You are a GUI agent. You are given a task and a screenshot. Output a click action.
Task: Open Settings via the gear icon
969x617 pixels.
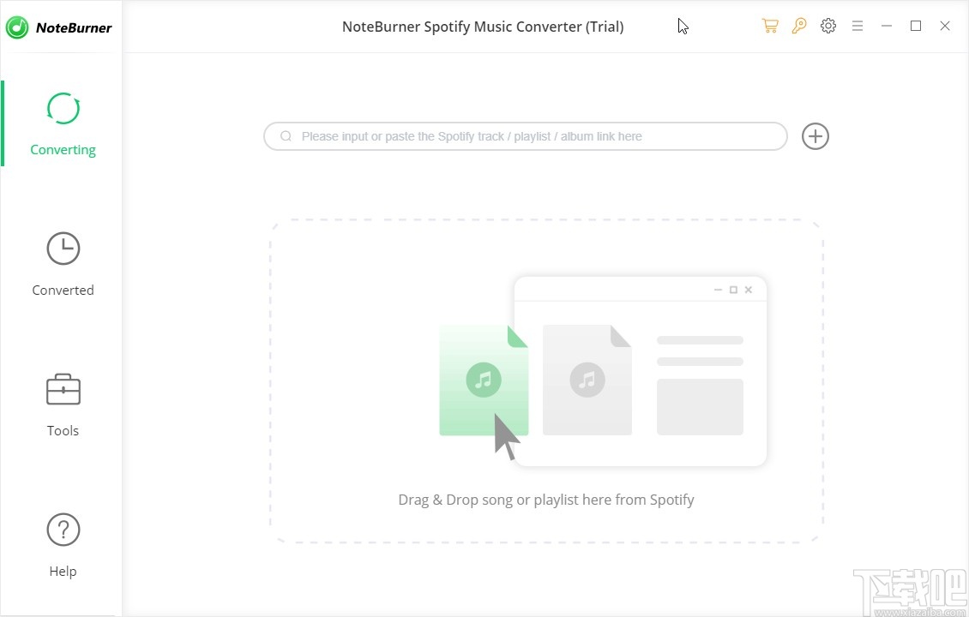(828, 26)
